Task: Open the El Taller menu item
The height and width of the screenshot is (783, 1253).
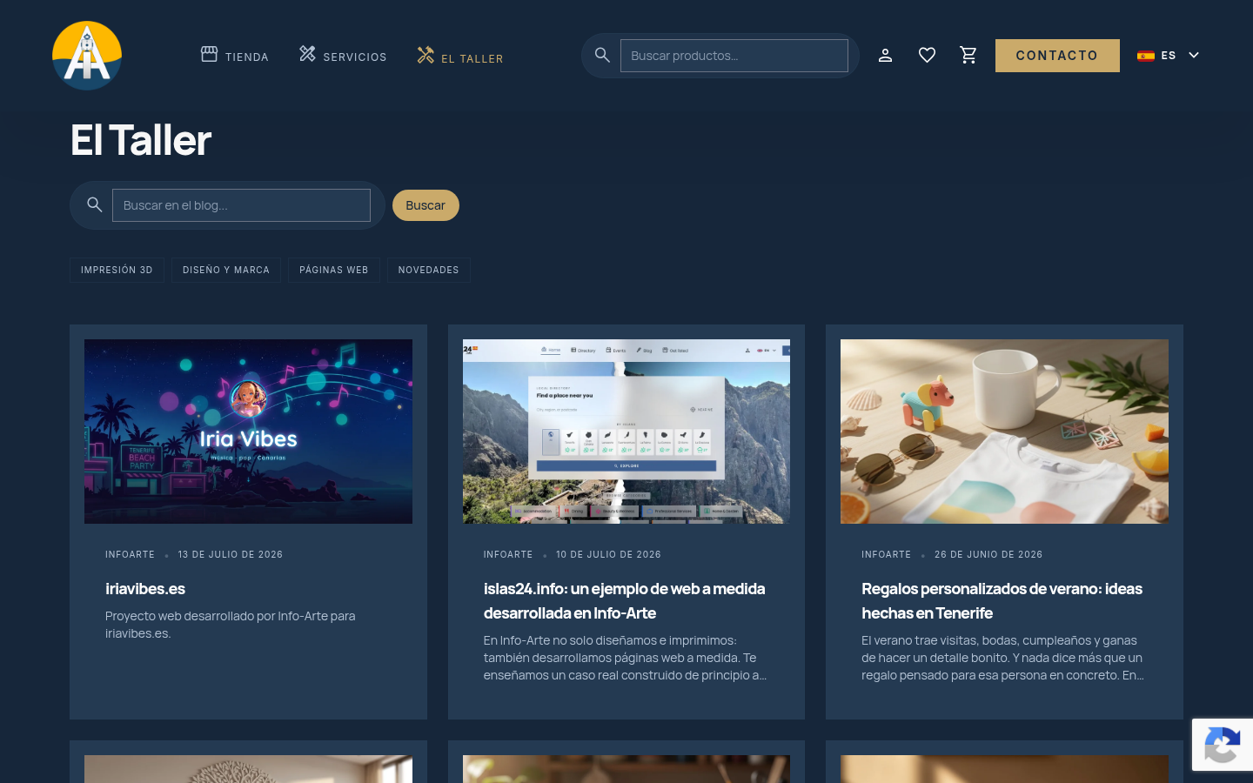Action: pyautogui.click(x=460, y=57)
